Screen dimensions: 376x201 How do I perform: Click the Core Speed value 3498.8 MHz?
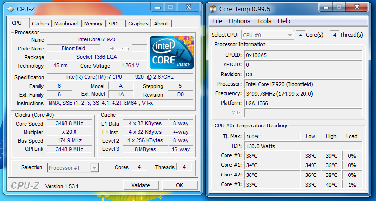[x=69, y=123]
